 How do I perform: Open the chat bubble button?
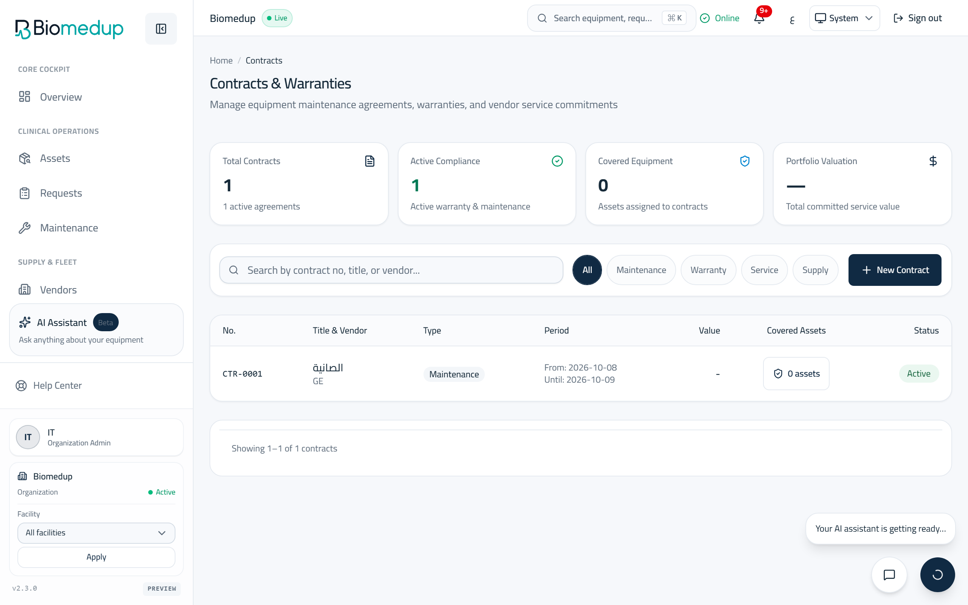[889, 575]
